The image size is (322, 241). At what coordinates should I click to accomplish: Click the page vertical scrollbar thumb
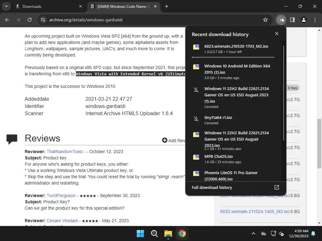[319, 143]
